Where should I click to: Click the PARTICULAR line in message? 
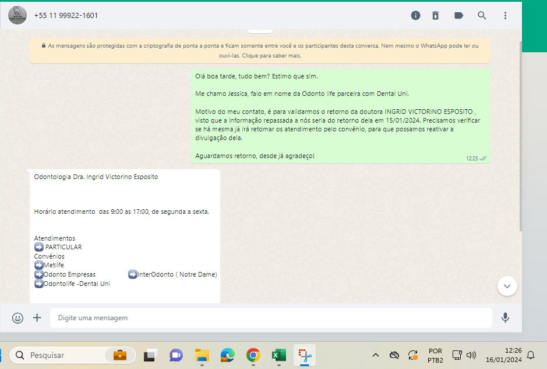58,247
